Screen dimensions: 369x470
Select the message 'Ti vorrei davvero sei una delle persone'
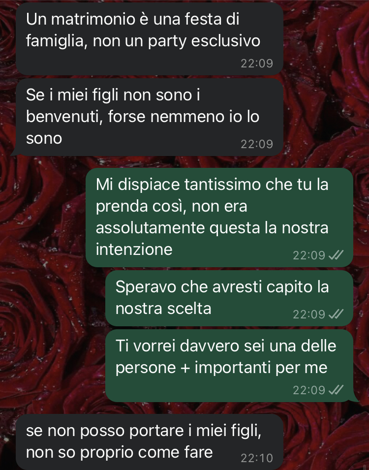click(229, 366)
